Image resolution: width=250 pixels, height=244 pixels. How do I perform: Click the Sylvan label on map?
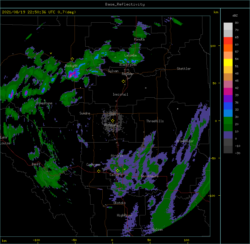(113, 71)
